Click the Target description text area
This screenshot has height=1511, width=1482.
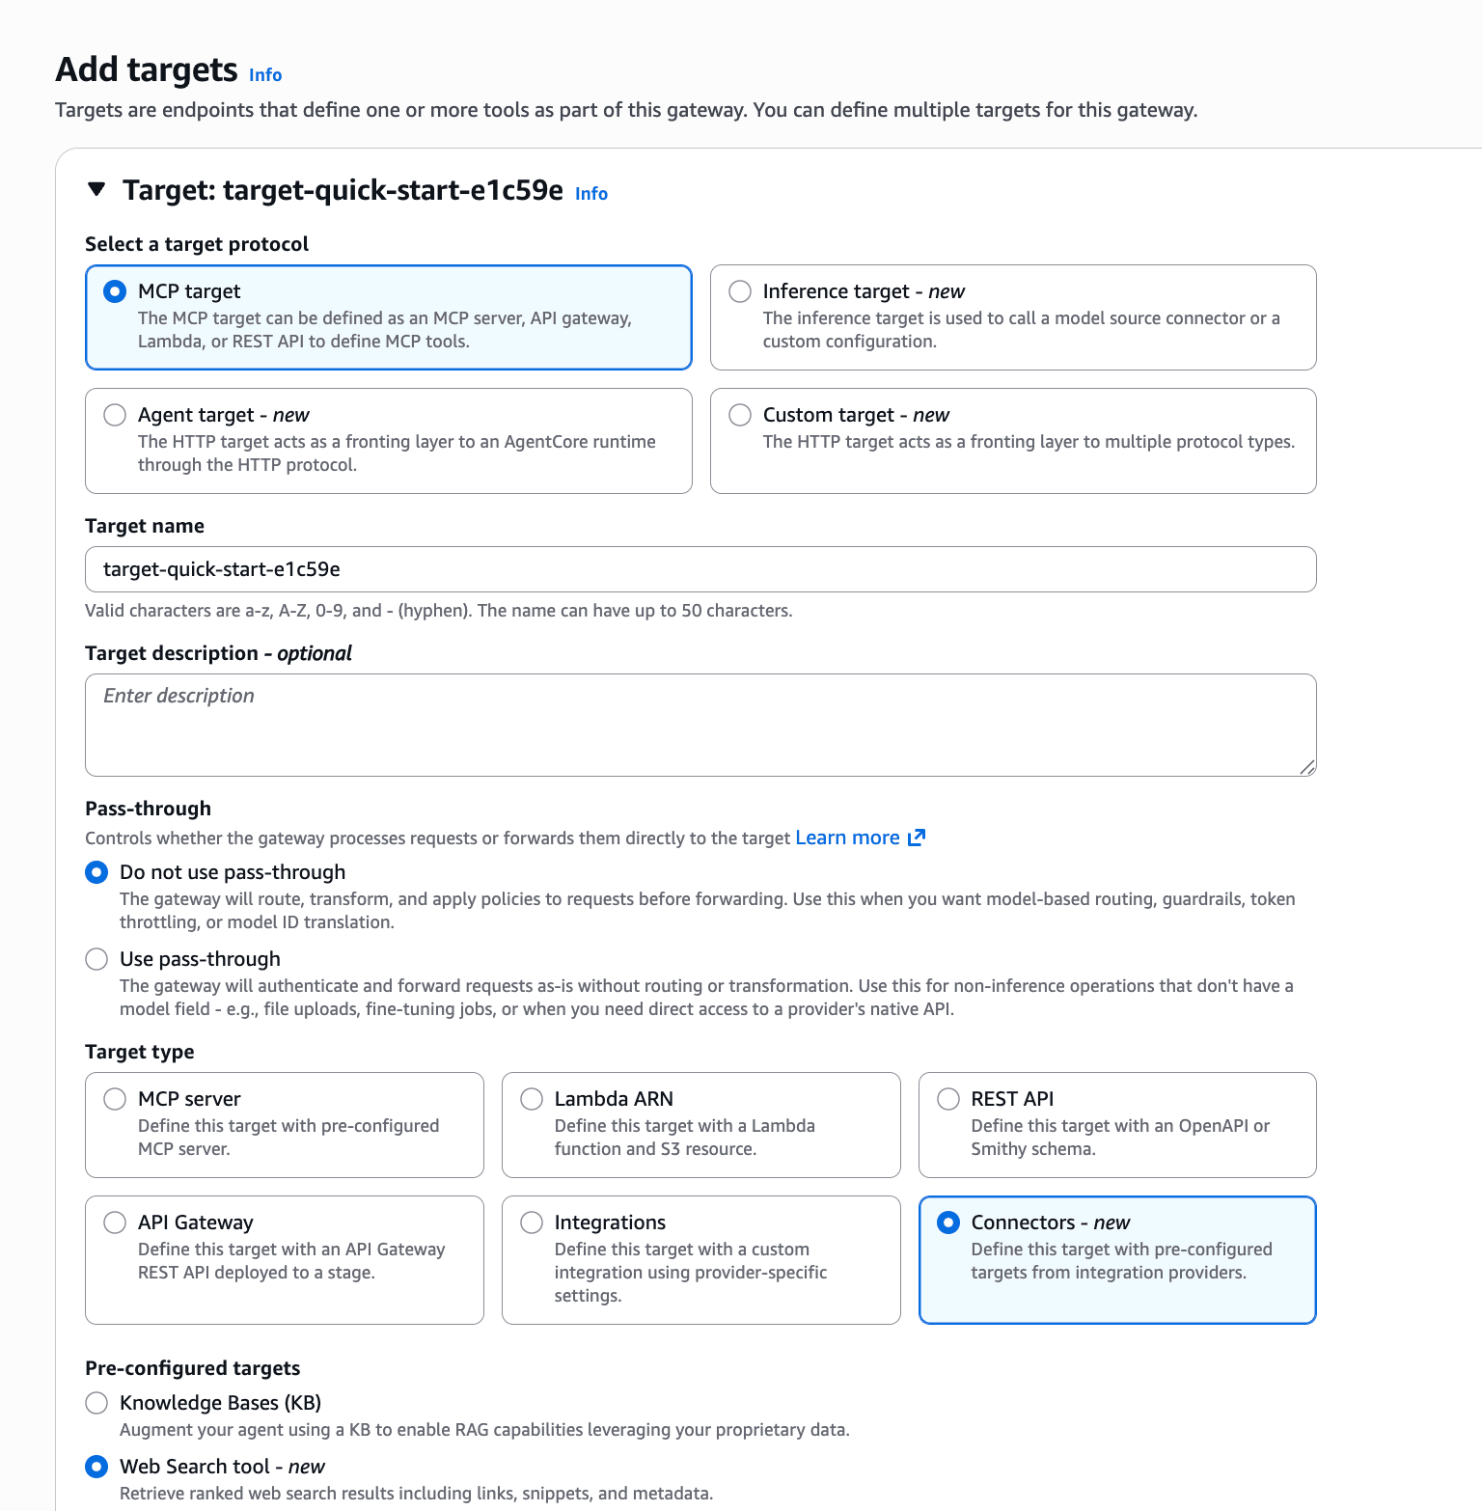point(700,725)
